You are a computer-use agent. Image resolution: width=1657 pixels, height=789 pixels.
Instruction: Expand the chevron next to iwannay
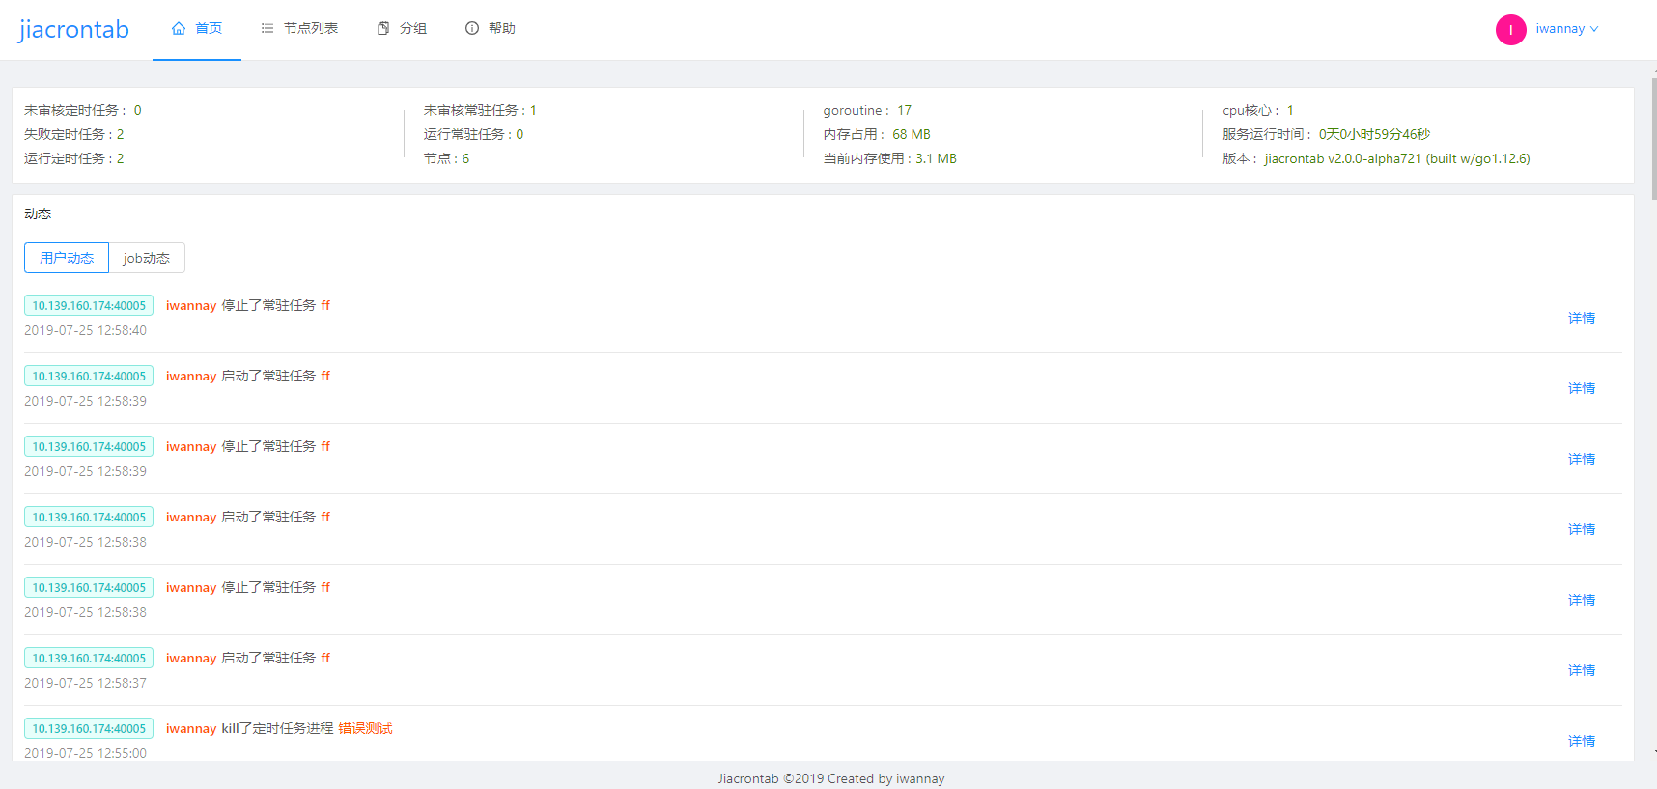(x=1594, y=29)
